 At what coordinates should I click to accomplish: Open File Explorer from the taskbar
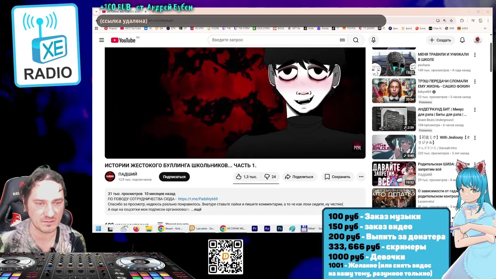(x=149, y=229)
